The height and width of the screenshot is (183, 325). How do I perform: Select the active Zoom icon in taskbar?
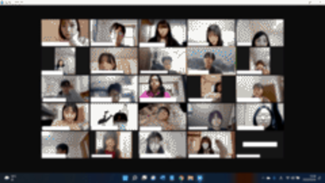200,178
